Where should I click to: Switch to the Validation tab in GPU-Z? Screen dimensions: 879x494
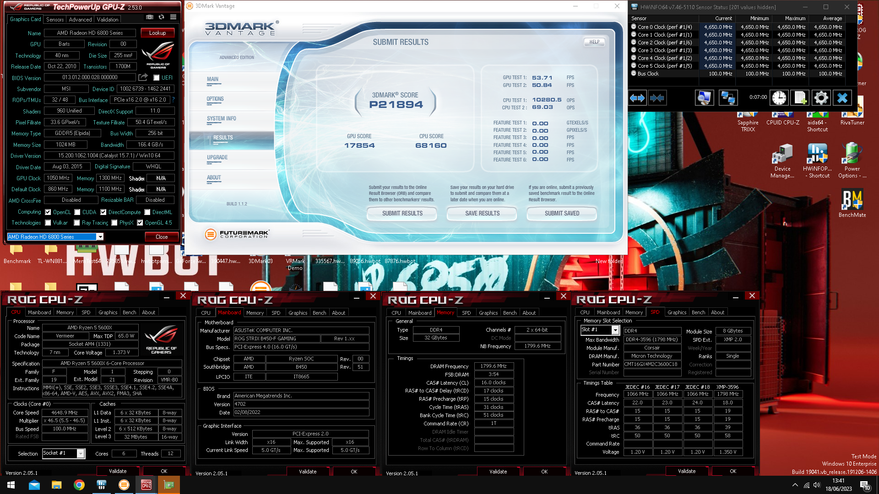coord(108,20)
